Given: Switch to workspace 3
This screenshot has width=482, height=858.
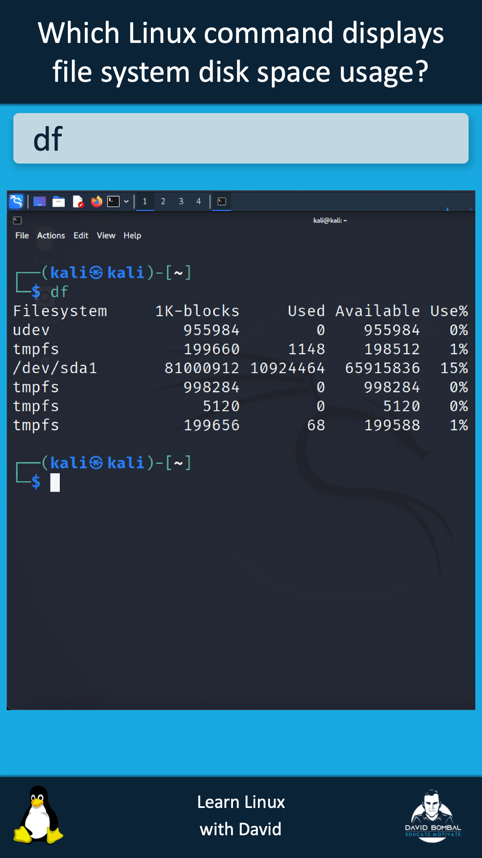Looking at the screenshot, I should [181, 202].
